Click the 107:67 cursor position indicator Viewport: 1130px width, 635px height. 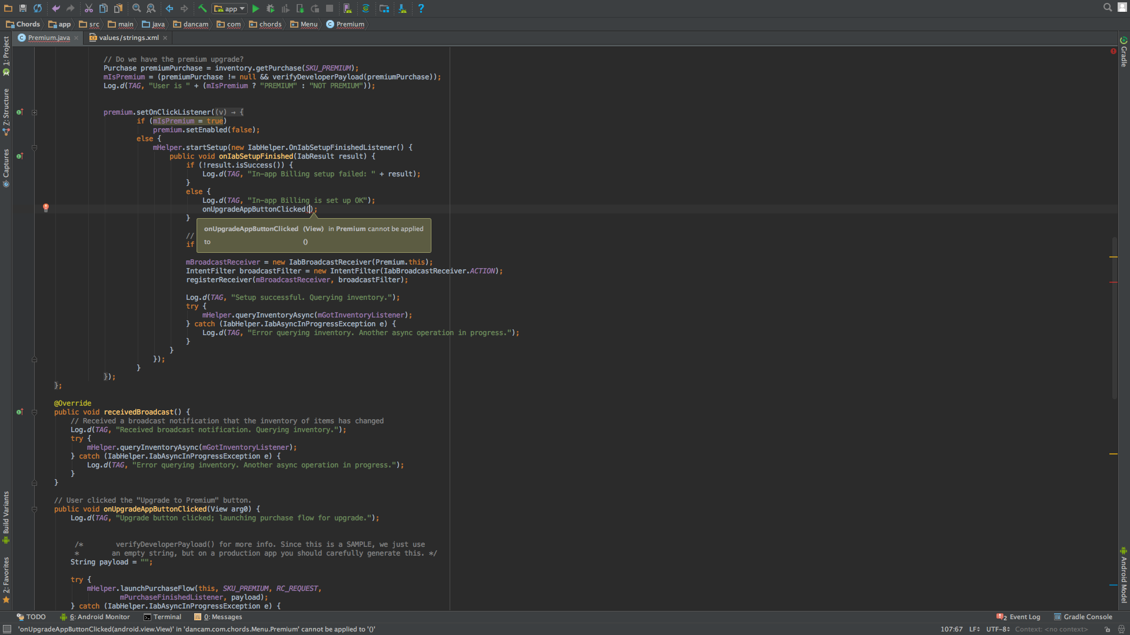(952, 629)
